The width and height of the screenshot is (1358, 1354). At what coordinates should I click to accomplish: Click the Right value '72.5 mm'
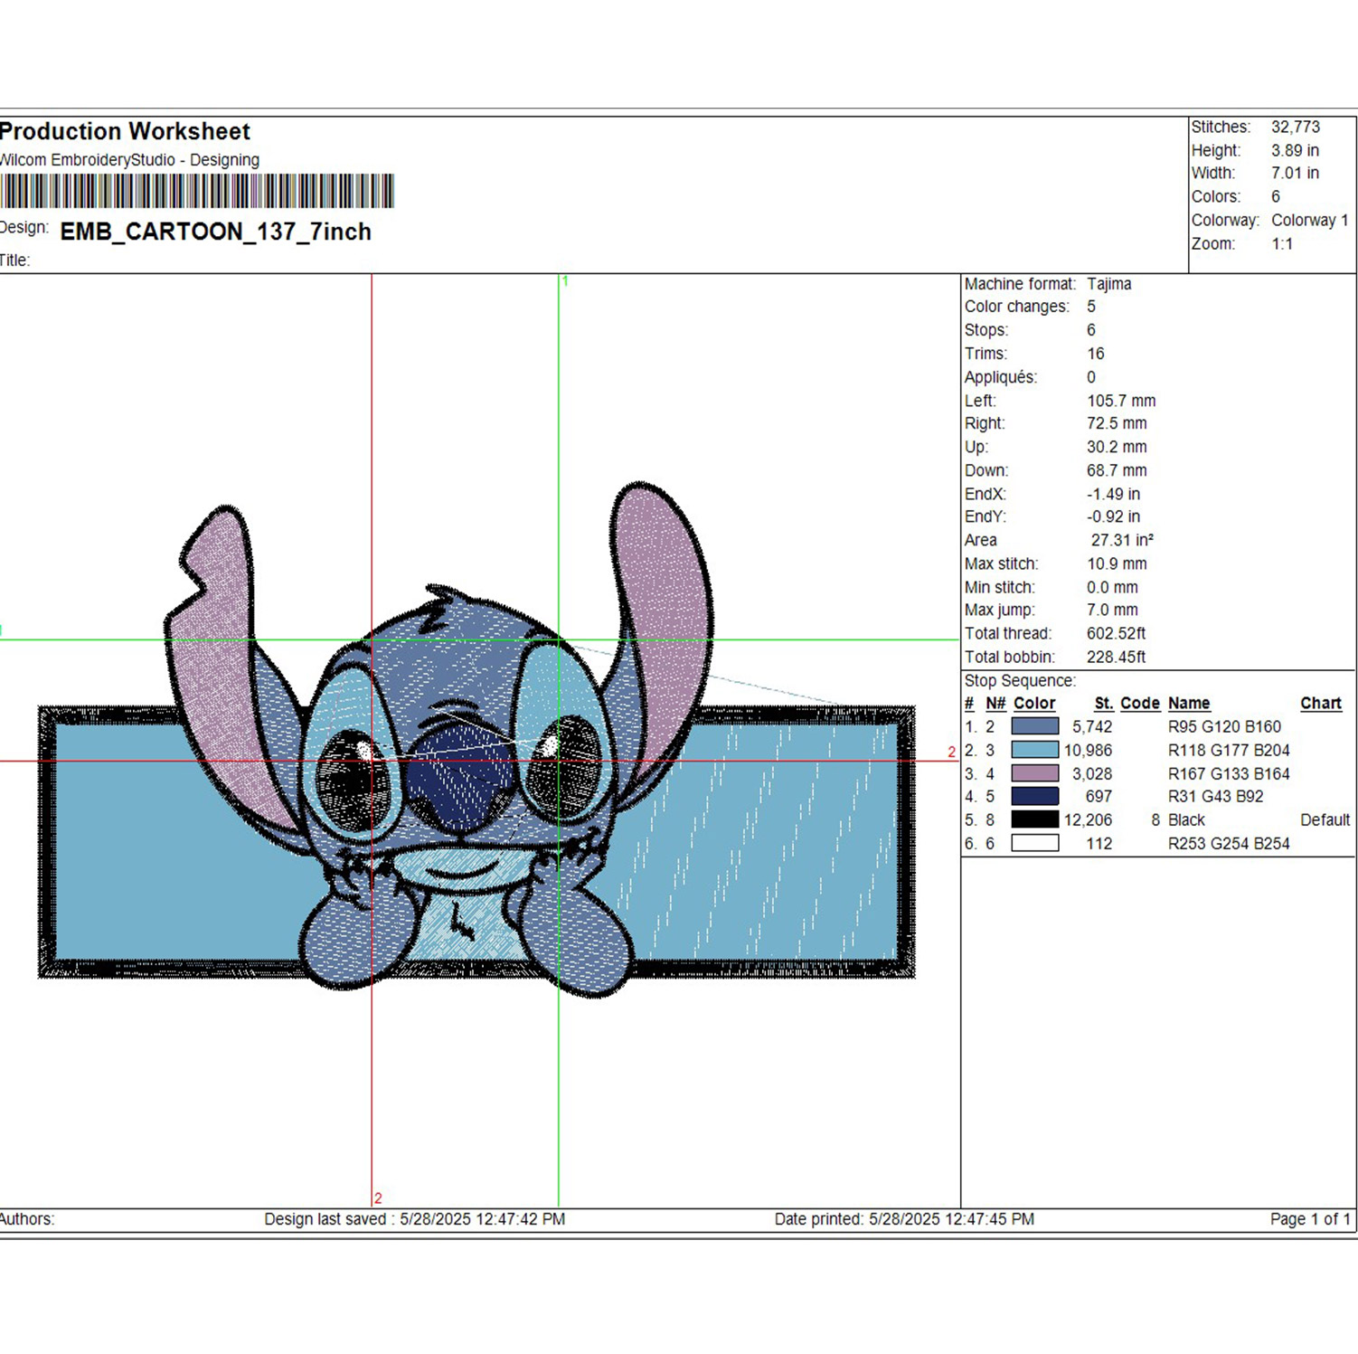tap(1117, 423)
